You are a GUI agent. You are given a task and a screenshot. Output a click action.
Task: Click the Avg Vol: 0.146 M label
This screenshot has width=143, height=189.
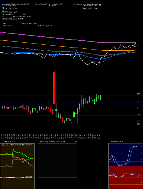(92, 5)
